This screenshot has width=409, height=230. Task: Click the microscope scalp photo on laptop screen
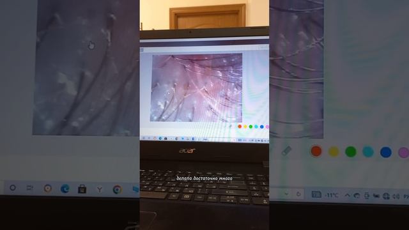[196, 88]
